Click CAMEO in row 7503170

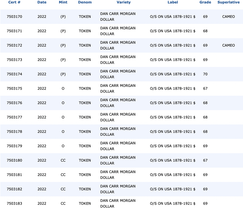pos(228,16)
